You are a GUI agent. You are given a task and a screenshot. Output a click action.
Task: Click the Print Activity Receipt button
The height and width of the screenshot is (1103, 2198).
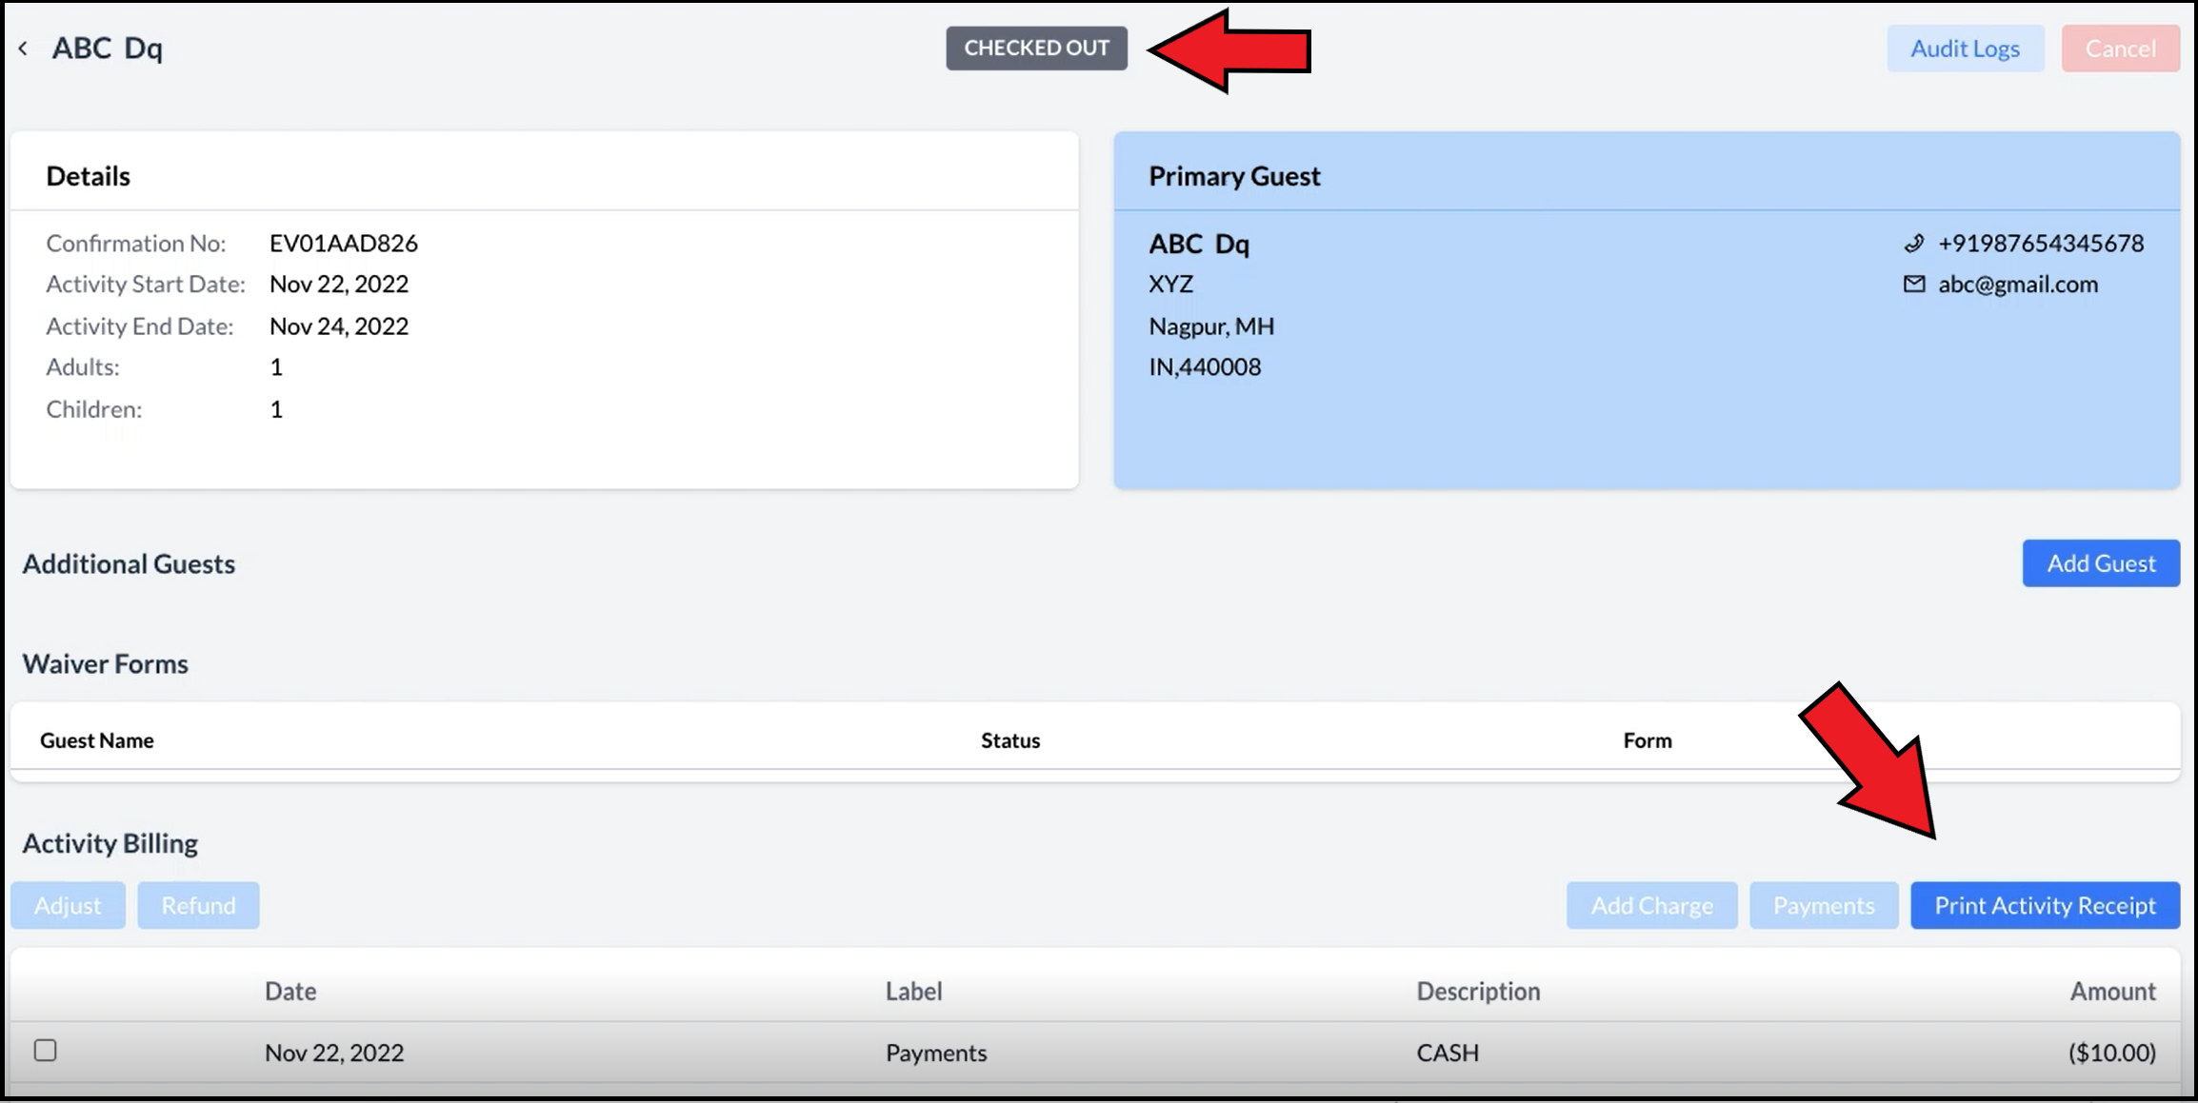click(x=2045, y=905)
